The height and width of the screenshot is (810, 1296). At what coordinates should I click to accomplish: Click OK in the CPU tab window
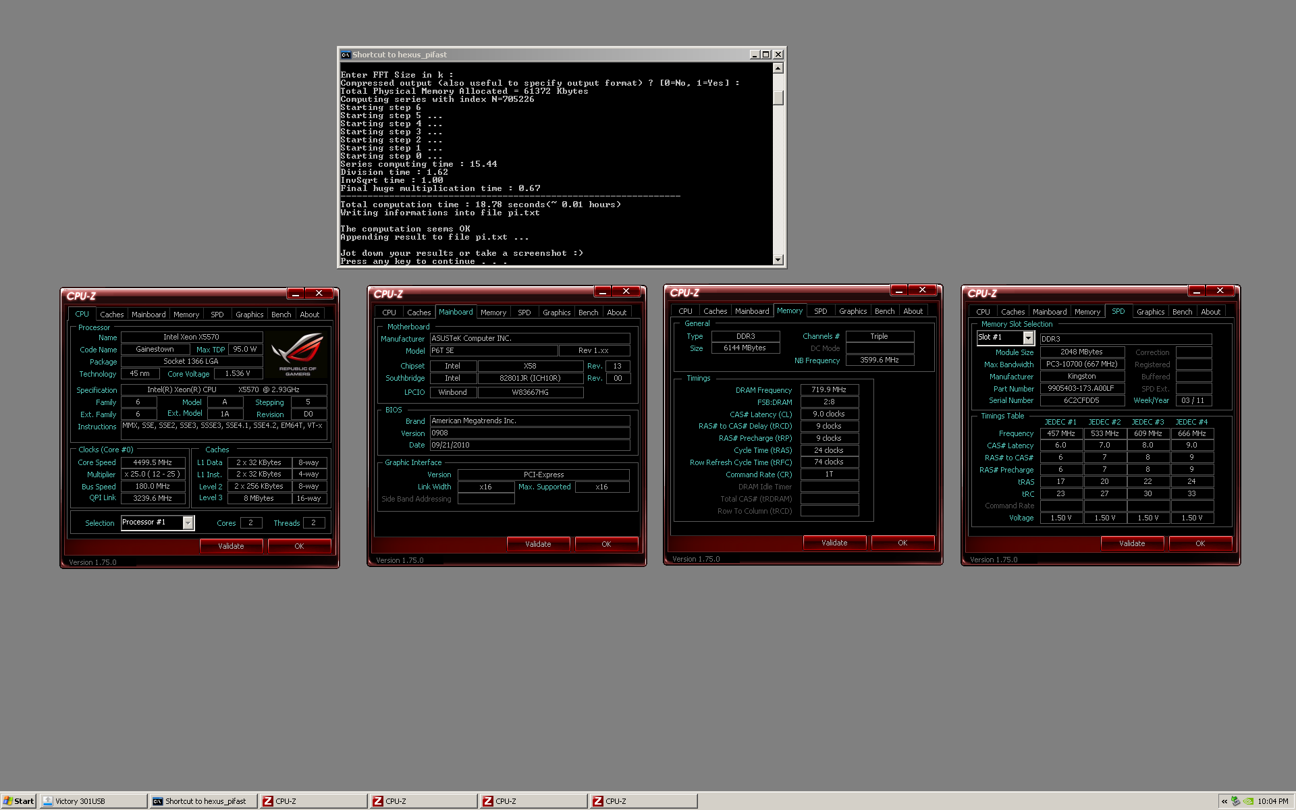[299, 546]
